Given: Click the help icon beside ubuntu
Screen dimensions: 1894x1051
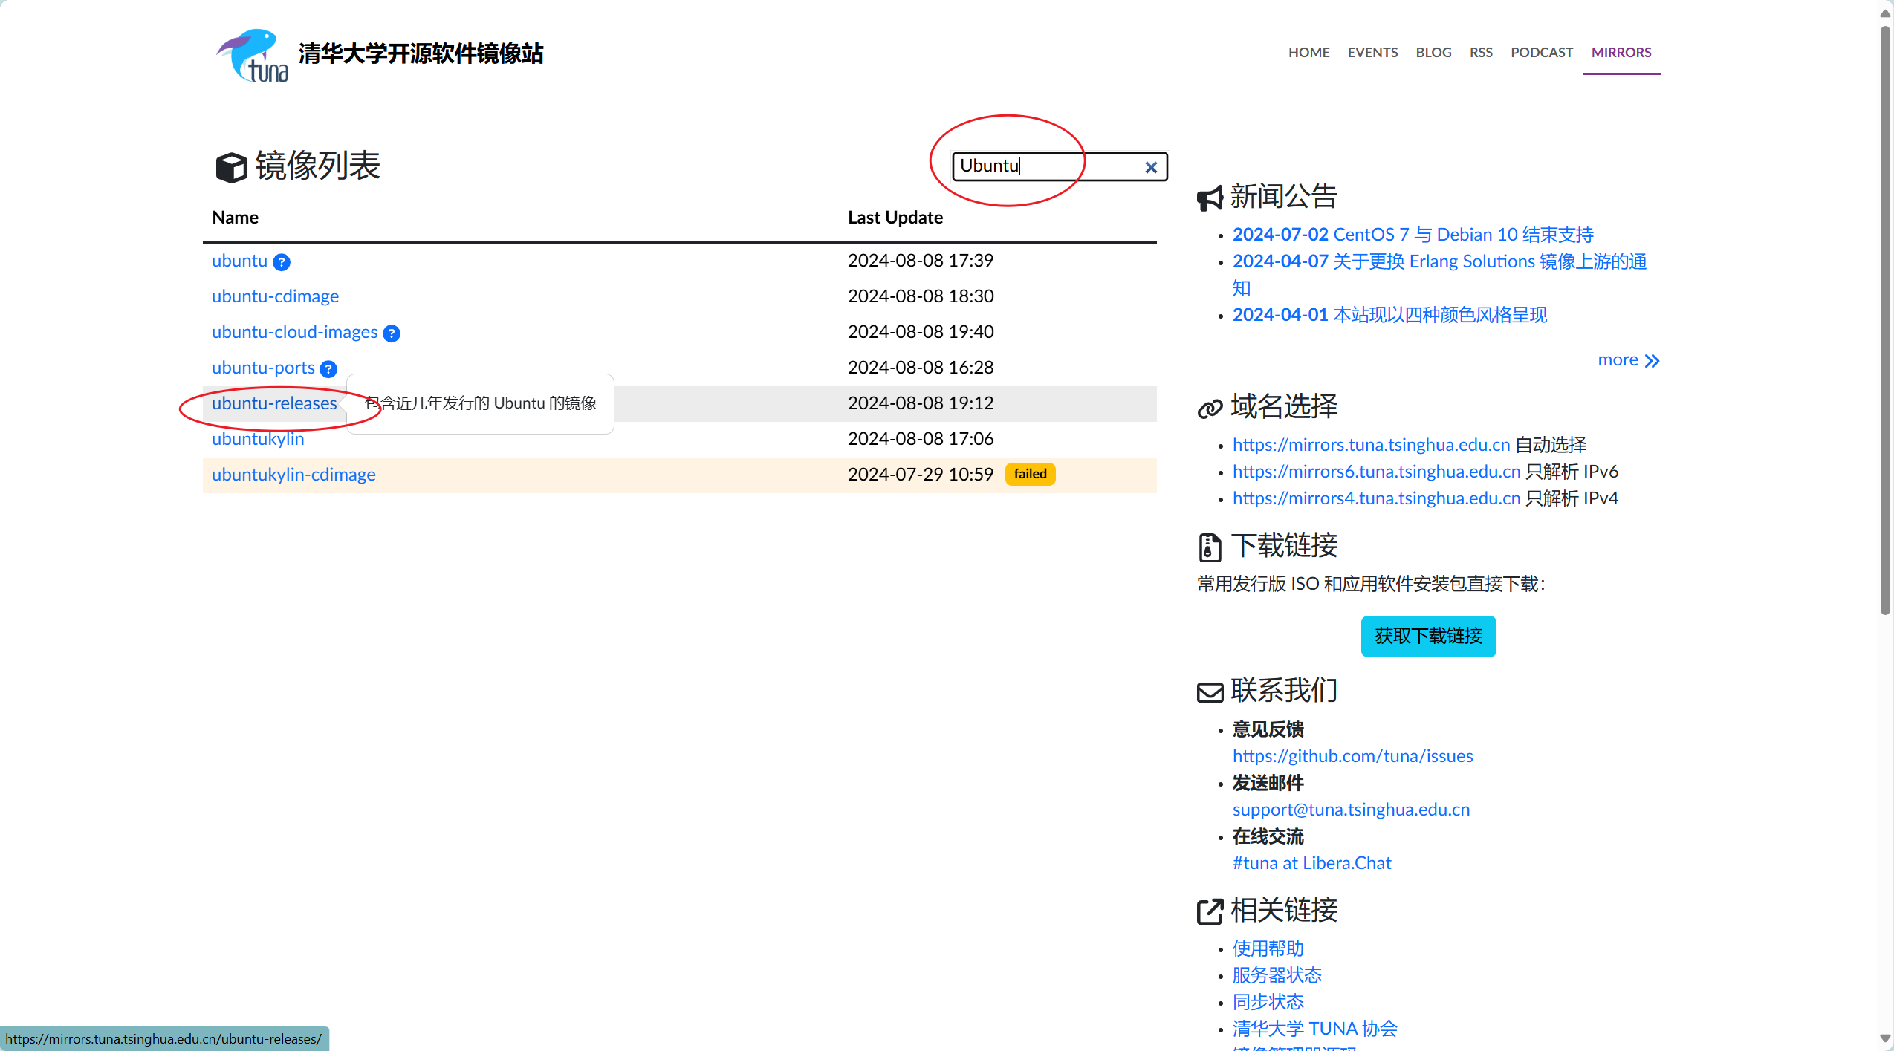Looking at the screenshot, I should tap(282, 262).
